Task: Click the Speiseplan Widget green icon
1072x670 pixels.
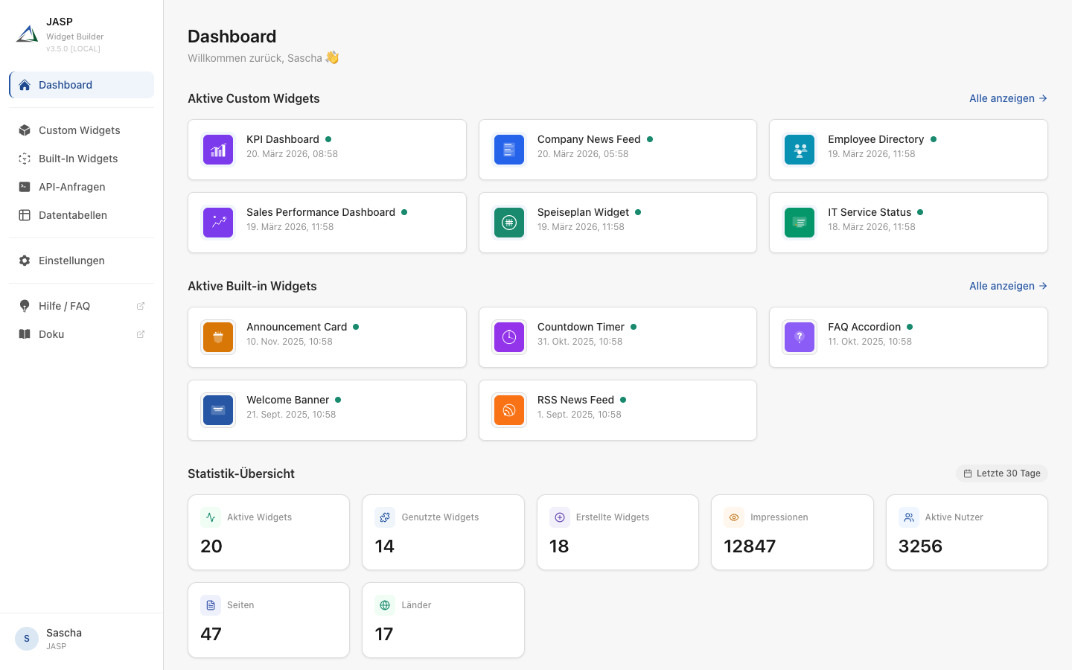Action: click(509, 222)
